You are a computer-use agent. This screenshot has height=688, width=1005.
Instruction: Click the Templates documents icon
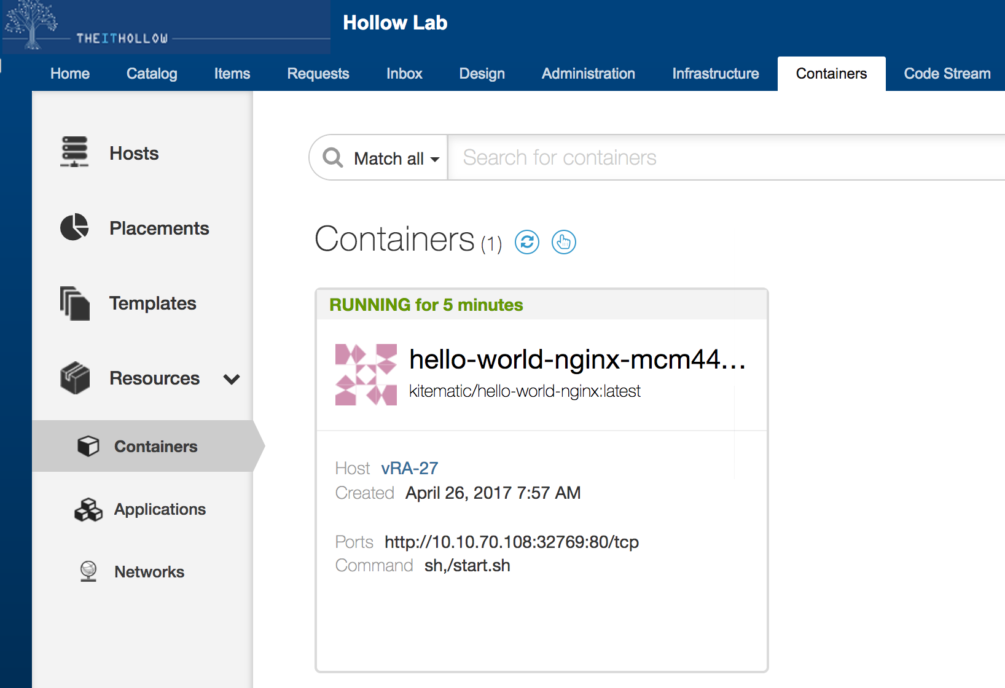74,303
